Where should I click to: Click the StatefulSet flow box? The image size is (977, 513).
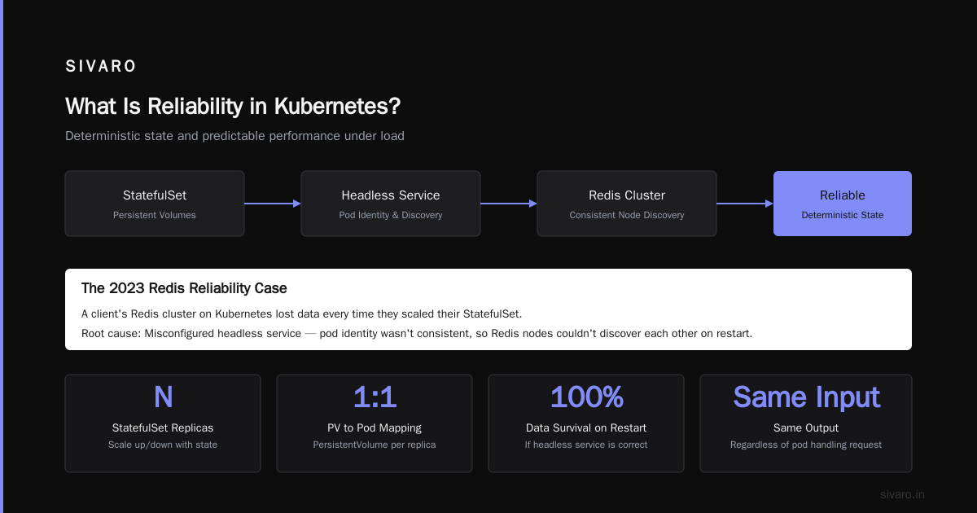(x=155, y=204)
